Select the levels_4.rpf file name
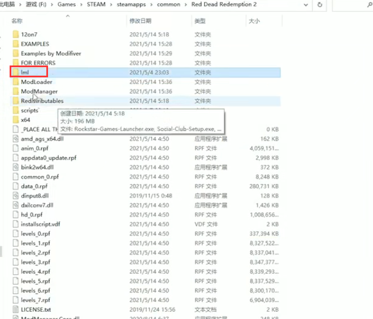 point(36,272)
